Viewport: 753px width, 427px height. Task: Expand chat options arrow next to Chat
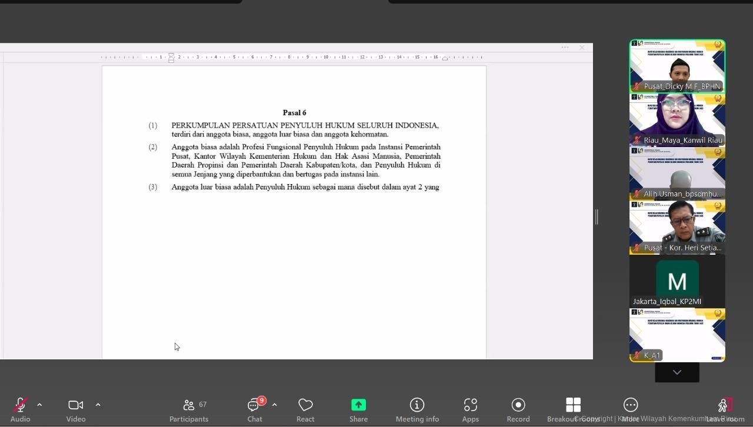[274, 405]
